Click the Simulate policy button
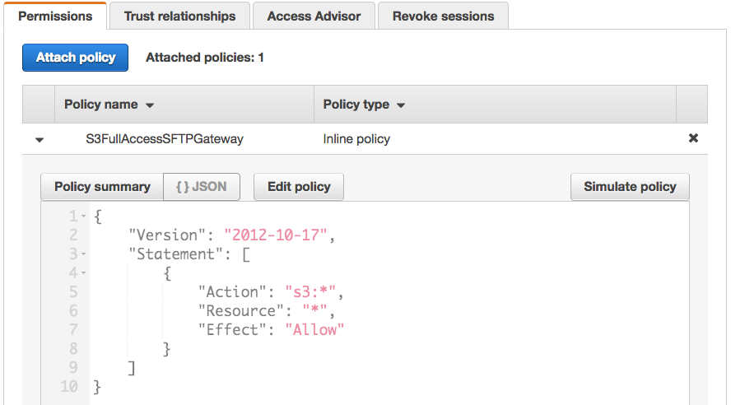Image resolution: width=731 pixels, height=405 pixels. point(630,187)
